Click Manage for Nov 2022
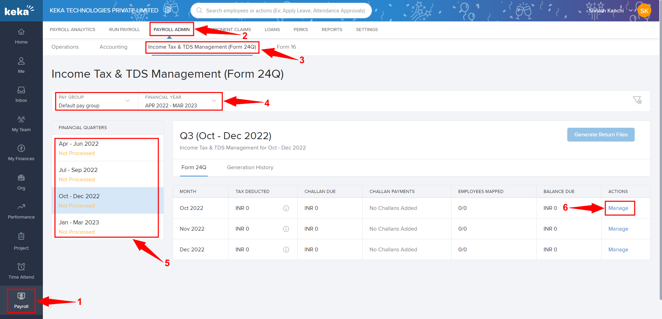This screenshot has width=662, height=319. click(x=618, y=229)
